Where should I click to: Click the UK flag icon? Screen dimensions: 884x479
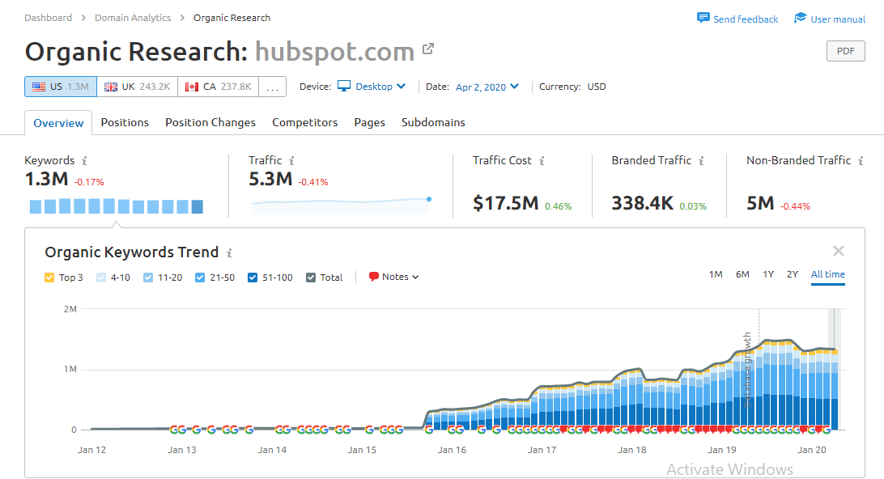111,87
